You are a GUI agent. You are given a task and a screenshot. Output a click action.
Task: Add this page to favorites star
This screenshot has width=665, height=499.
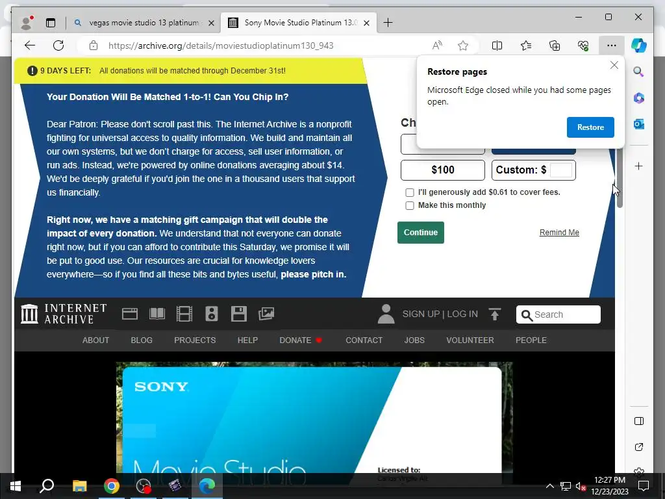(462, 45)
